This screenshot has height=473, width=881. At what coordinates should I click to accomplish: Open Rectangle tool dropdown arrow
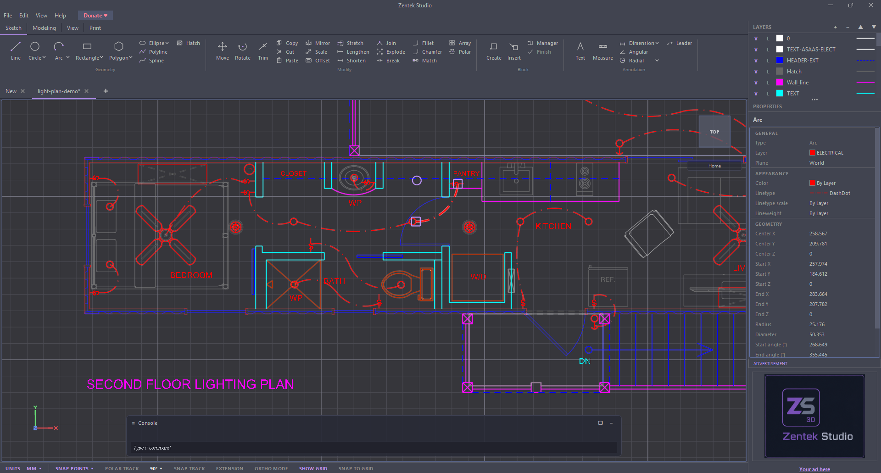coord(101,57)
